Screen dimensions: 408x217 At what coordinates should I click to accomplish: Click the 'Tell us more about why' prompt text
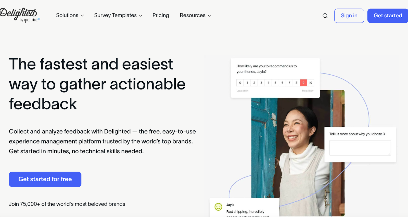click(x=357, y=134)
